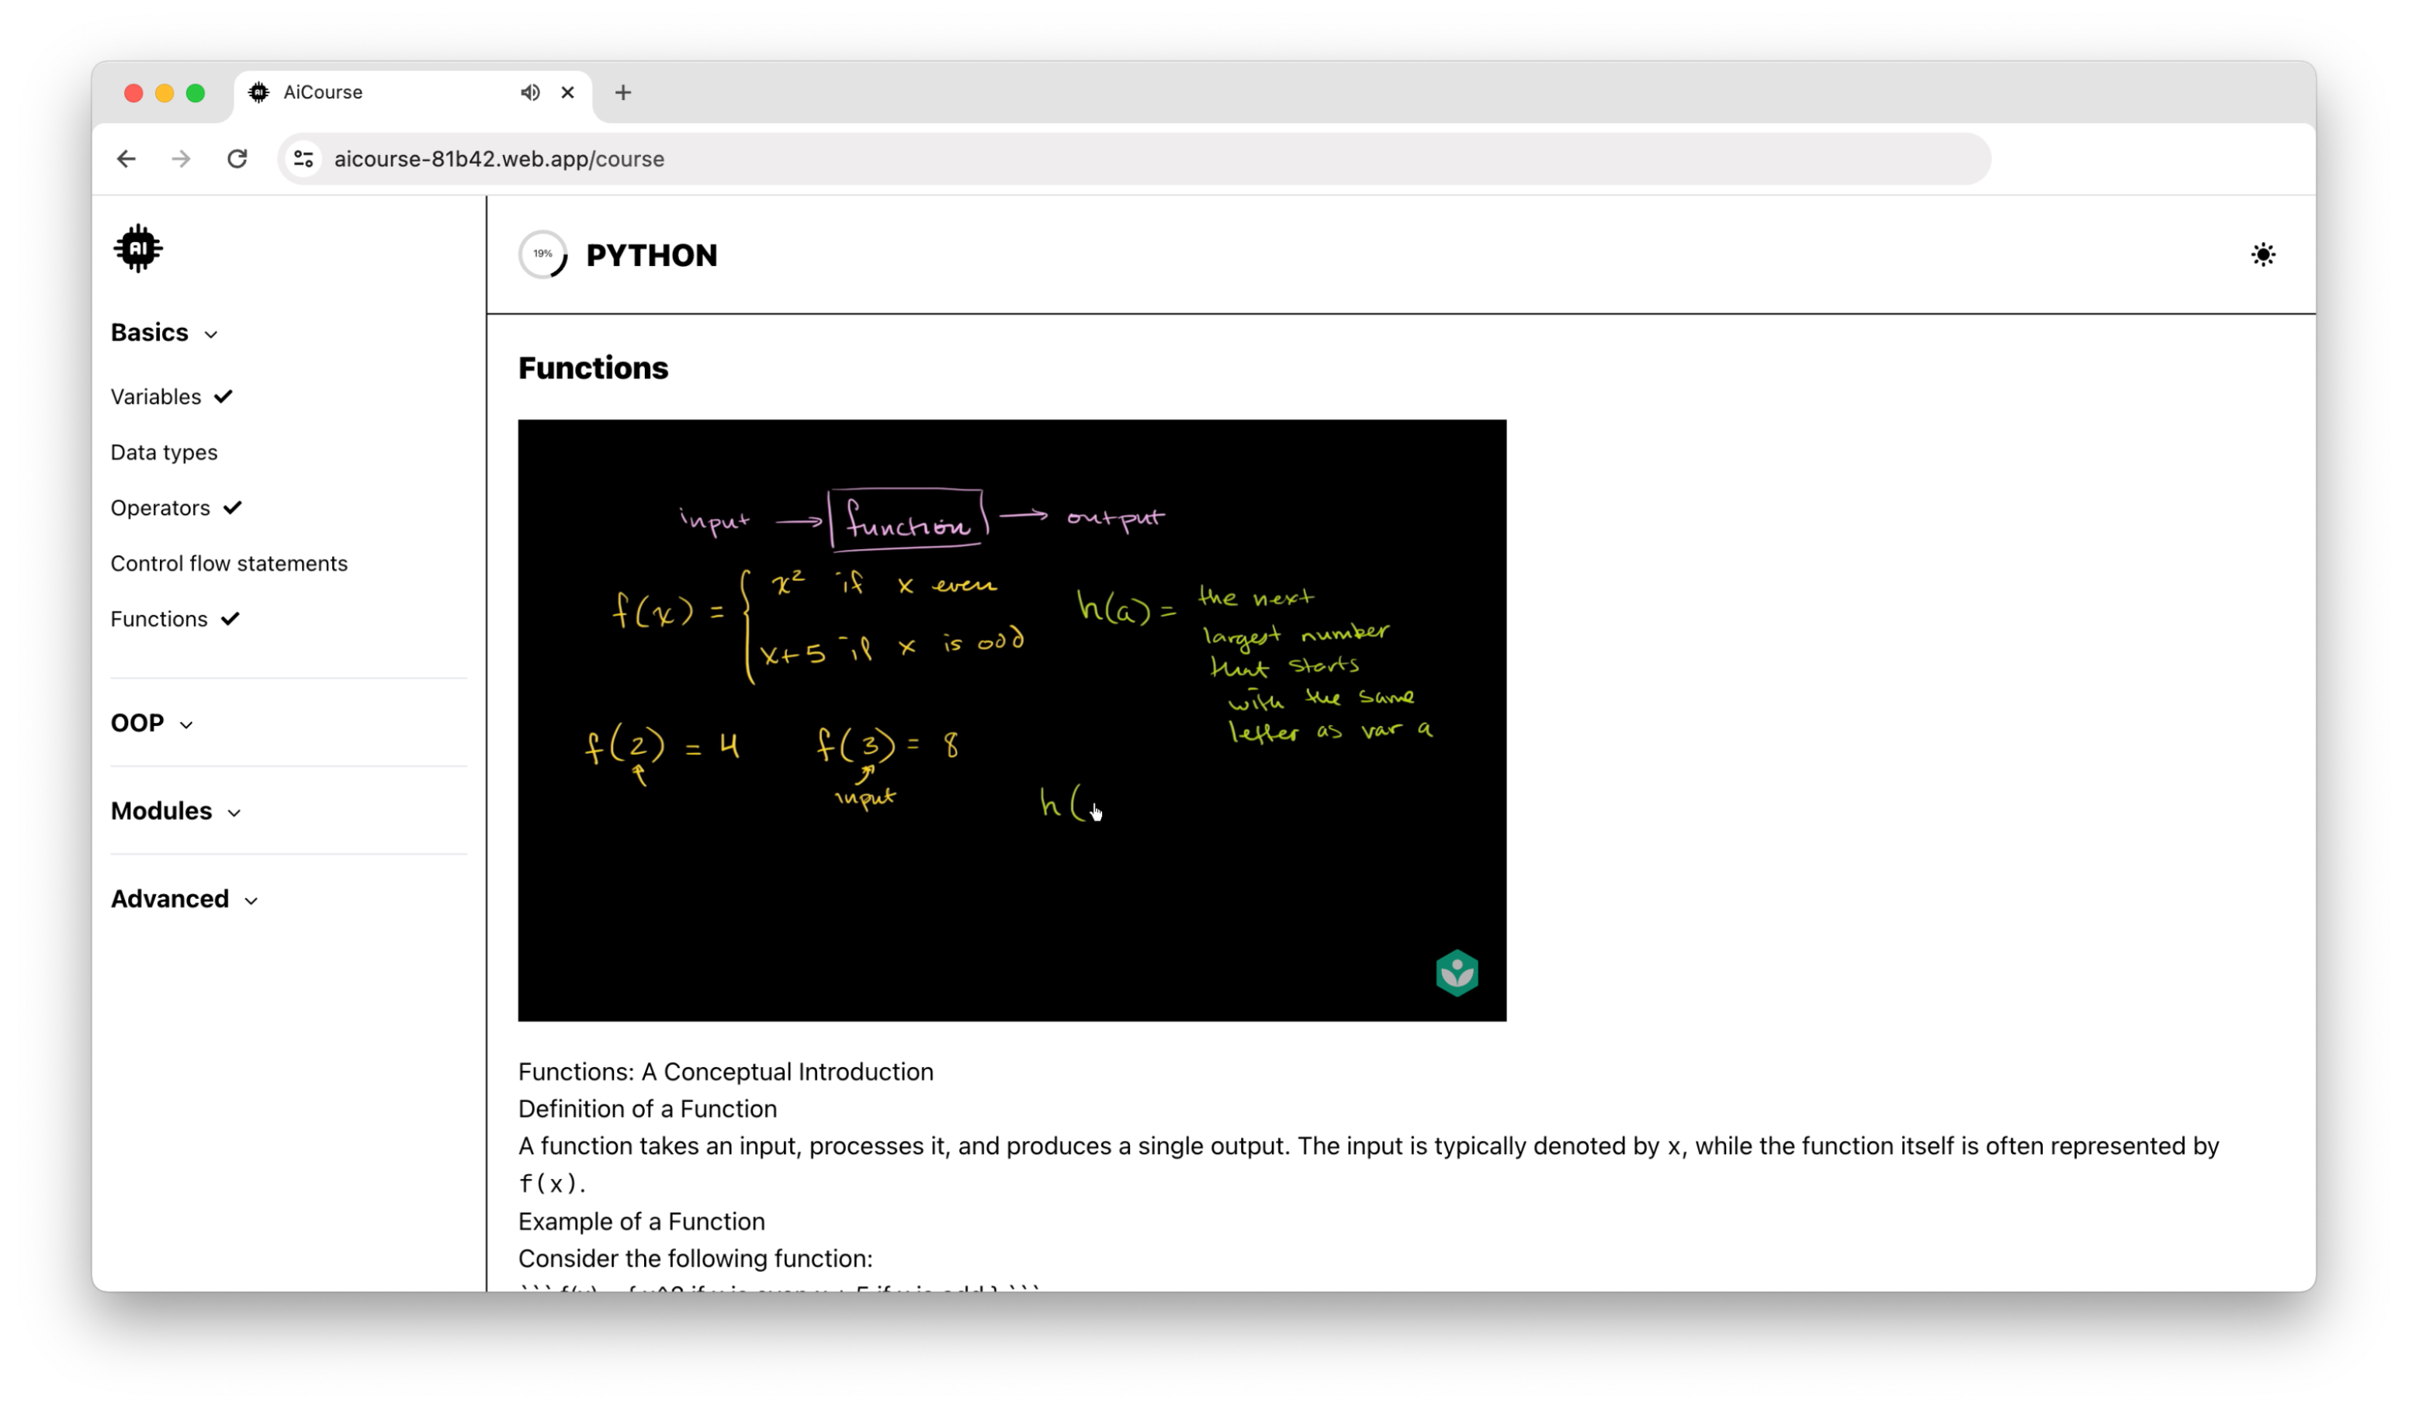
Task: Click the browser back arrow
Action: (127, 158)
